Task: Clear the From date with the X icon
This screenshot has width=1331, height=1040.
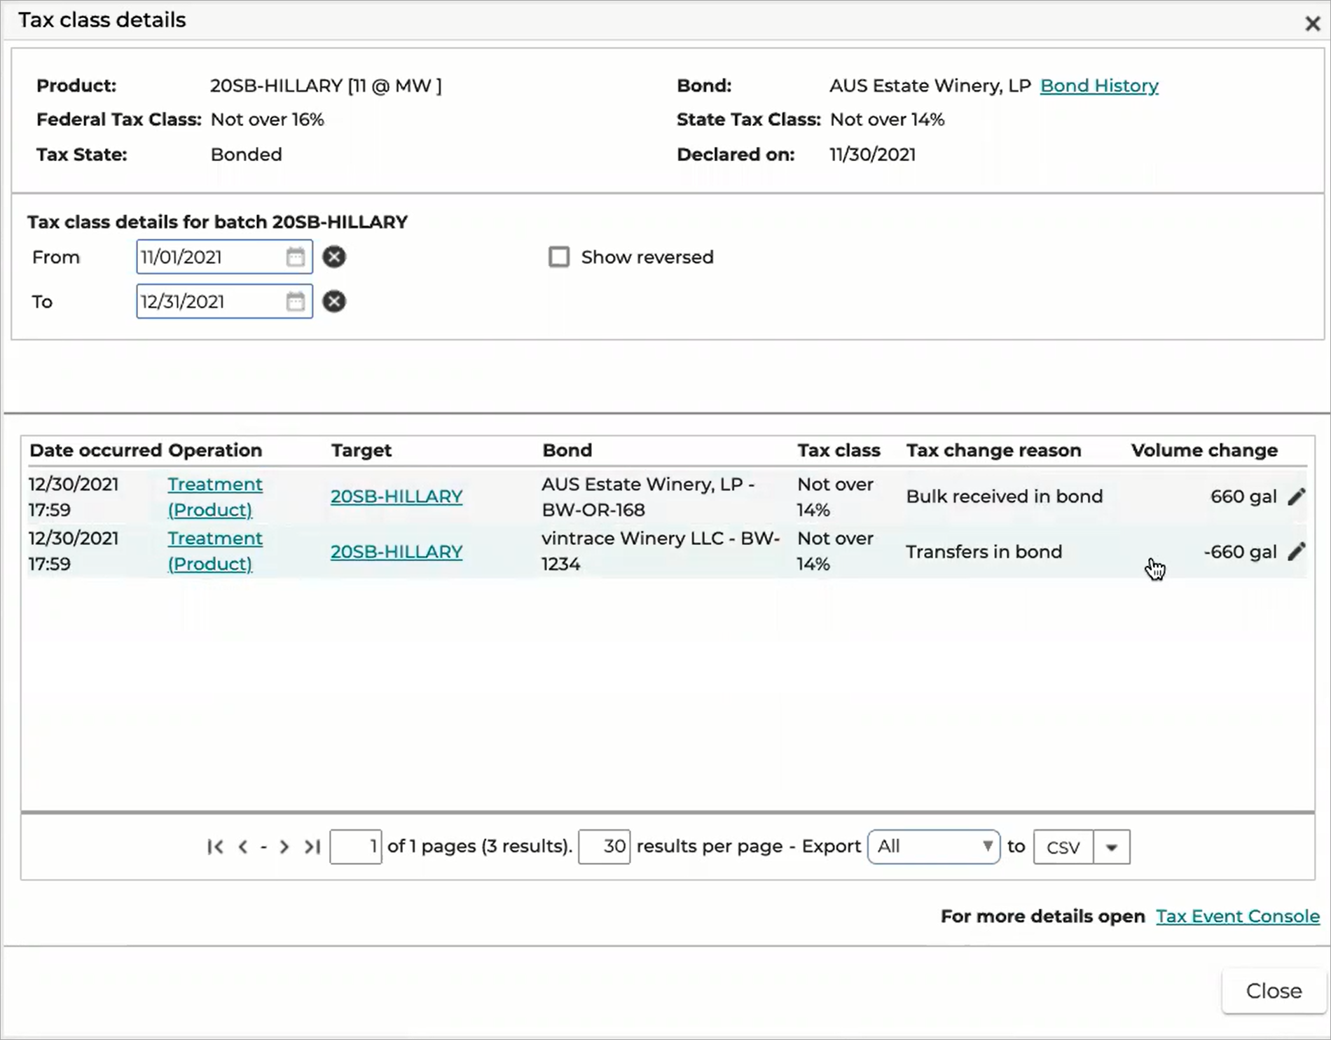Action: click(334, 257)
